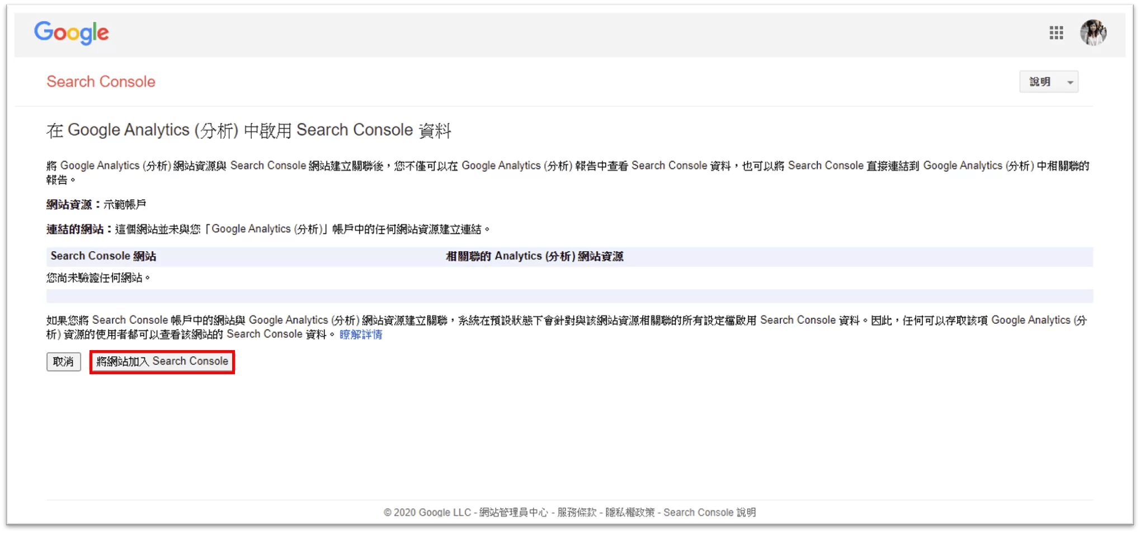Select the 連結的網站 status line
Image resolution: width=1140 pixels, height=533 pixels.
268,229
